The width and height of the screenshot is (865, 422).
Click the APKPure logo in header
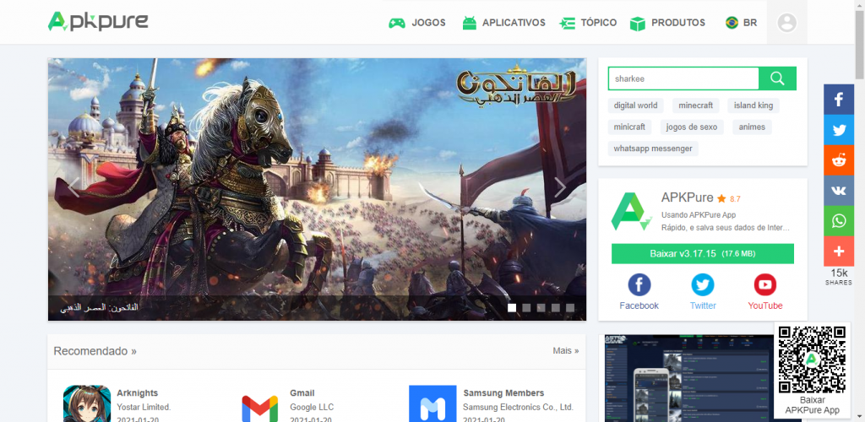(98, 22)
